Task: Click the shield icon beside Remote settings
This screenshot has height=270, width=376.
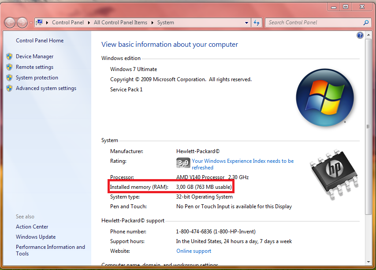Action: point(9,67)
